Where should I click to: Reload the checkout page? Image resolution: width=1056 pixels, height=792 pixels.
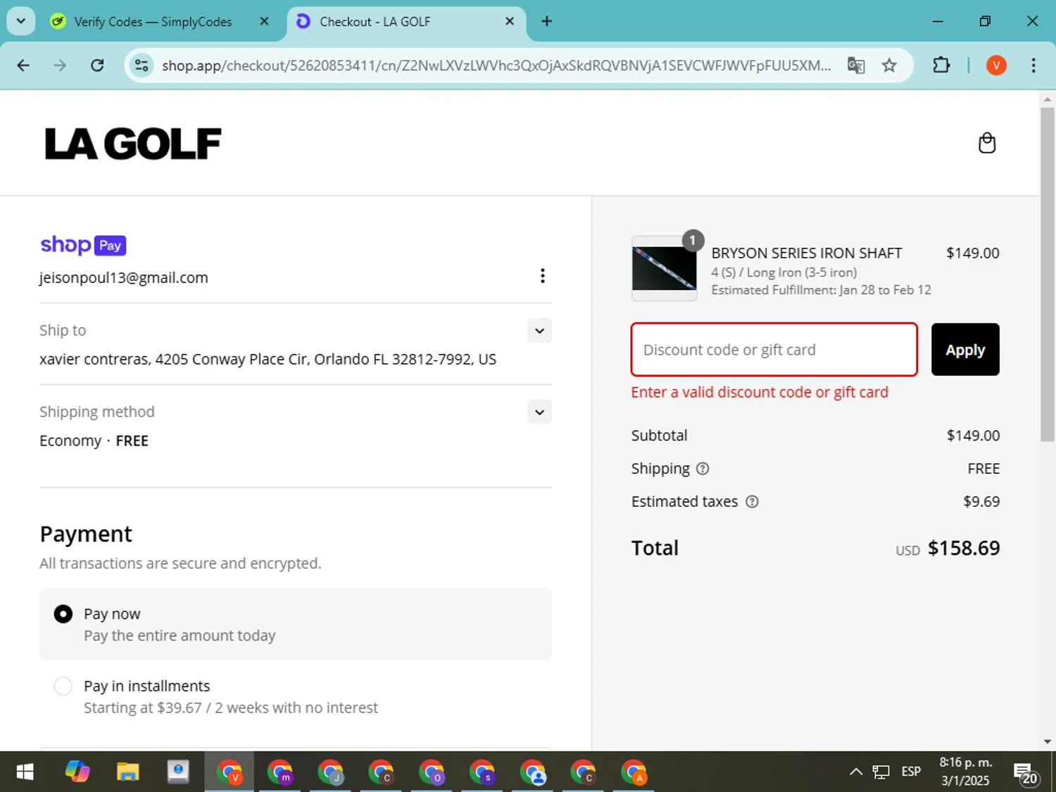(x=97, y=65)
